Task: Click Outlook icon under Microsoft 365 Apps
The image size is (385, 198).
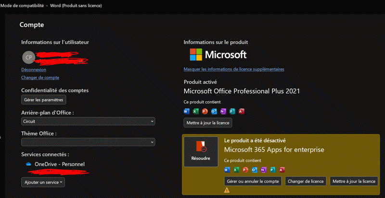Action: [255, 170]
